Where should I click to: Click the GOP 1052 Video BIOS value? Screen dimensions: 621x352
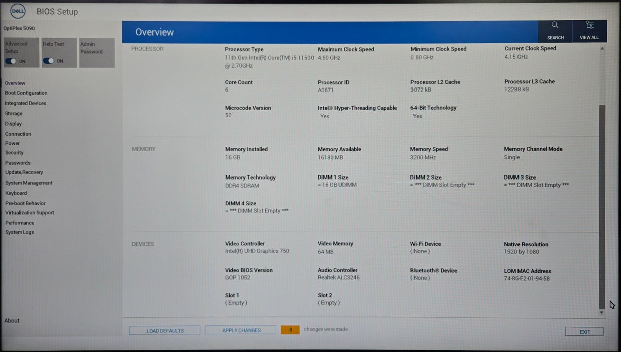pos(238,277)
